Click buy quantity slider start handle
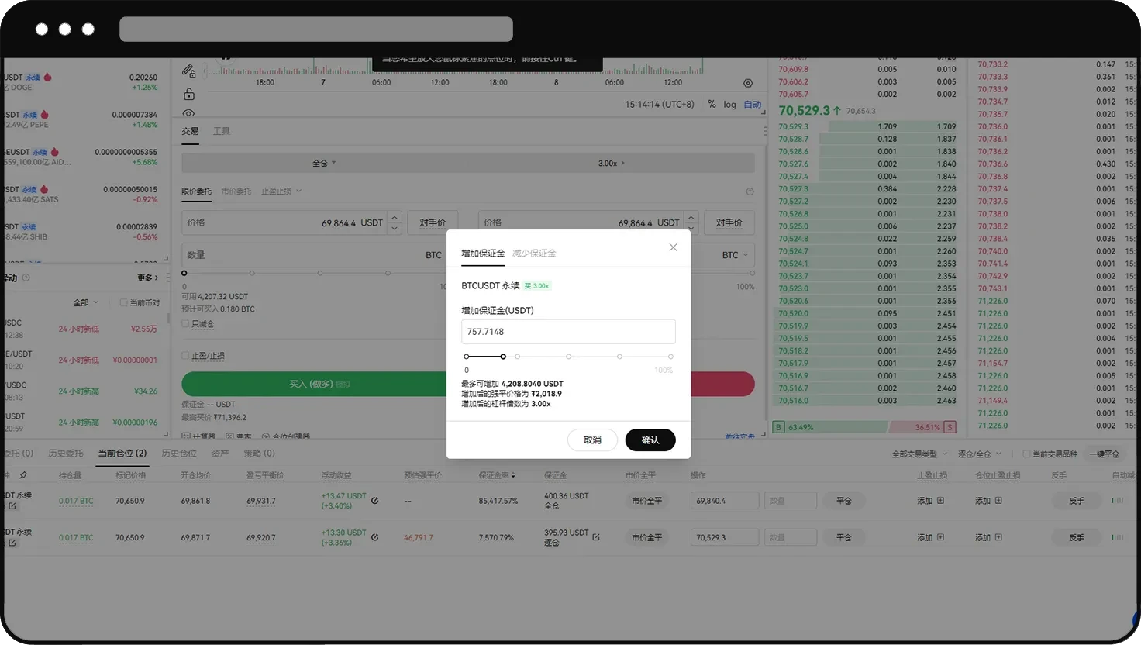Viewport: 1141px width, 645px height. click(184, 273)
